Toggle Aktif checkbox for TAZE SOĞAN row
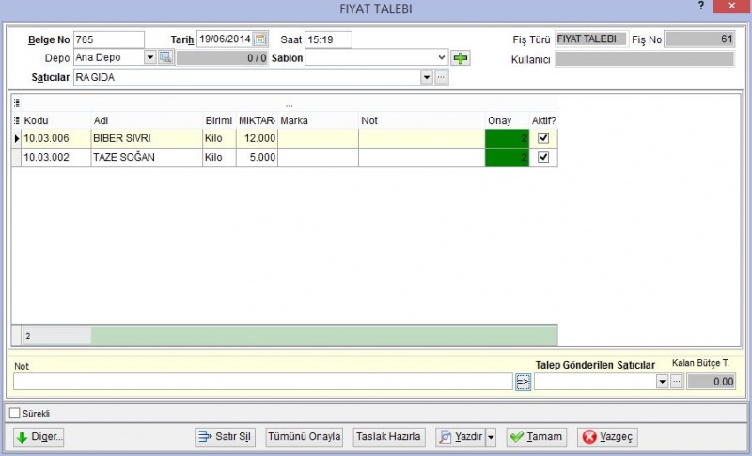Screen dimensions: 752x456 pos(543,157)
